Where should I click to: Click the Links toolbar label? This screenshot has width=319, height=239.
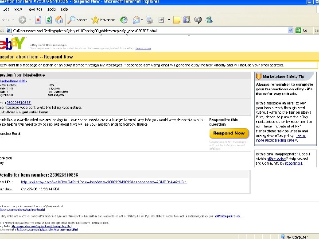click(316, 31)
